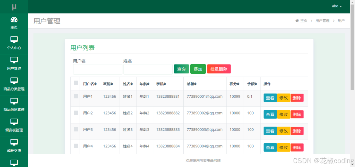Open 个人中心 in the sidebar
Image resolution: width=355 pixels, height=167 pixels.
(x=14, y=44)
